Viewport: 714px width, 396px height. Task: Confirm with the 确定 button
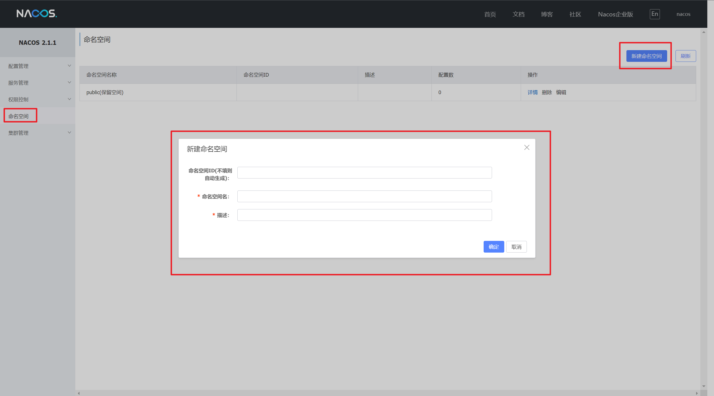pyautogui.click(x=493, y=247)
